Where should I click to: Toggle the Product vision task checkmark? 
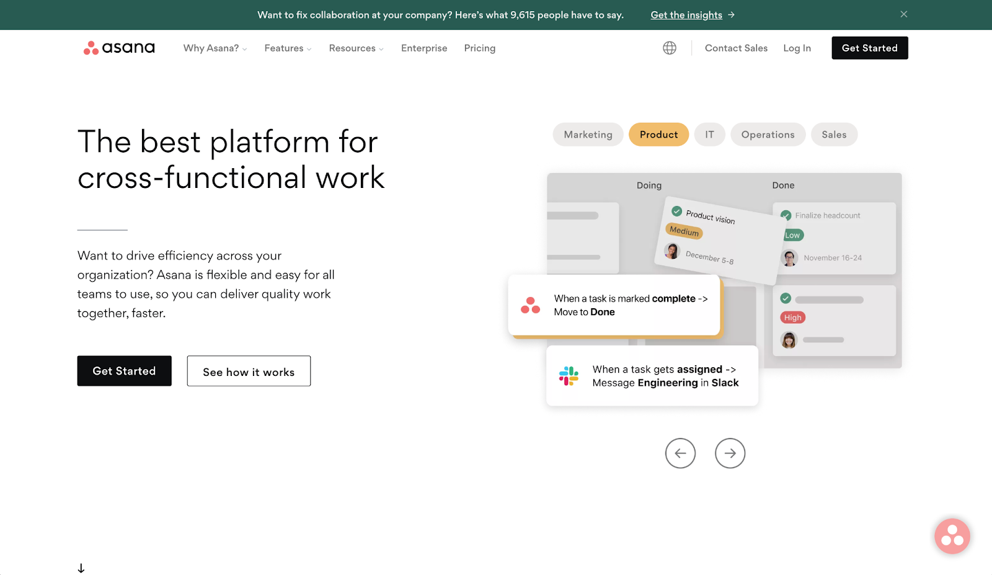coord(677,211)
